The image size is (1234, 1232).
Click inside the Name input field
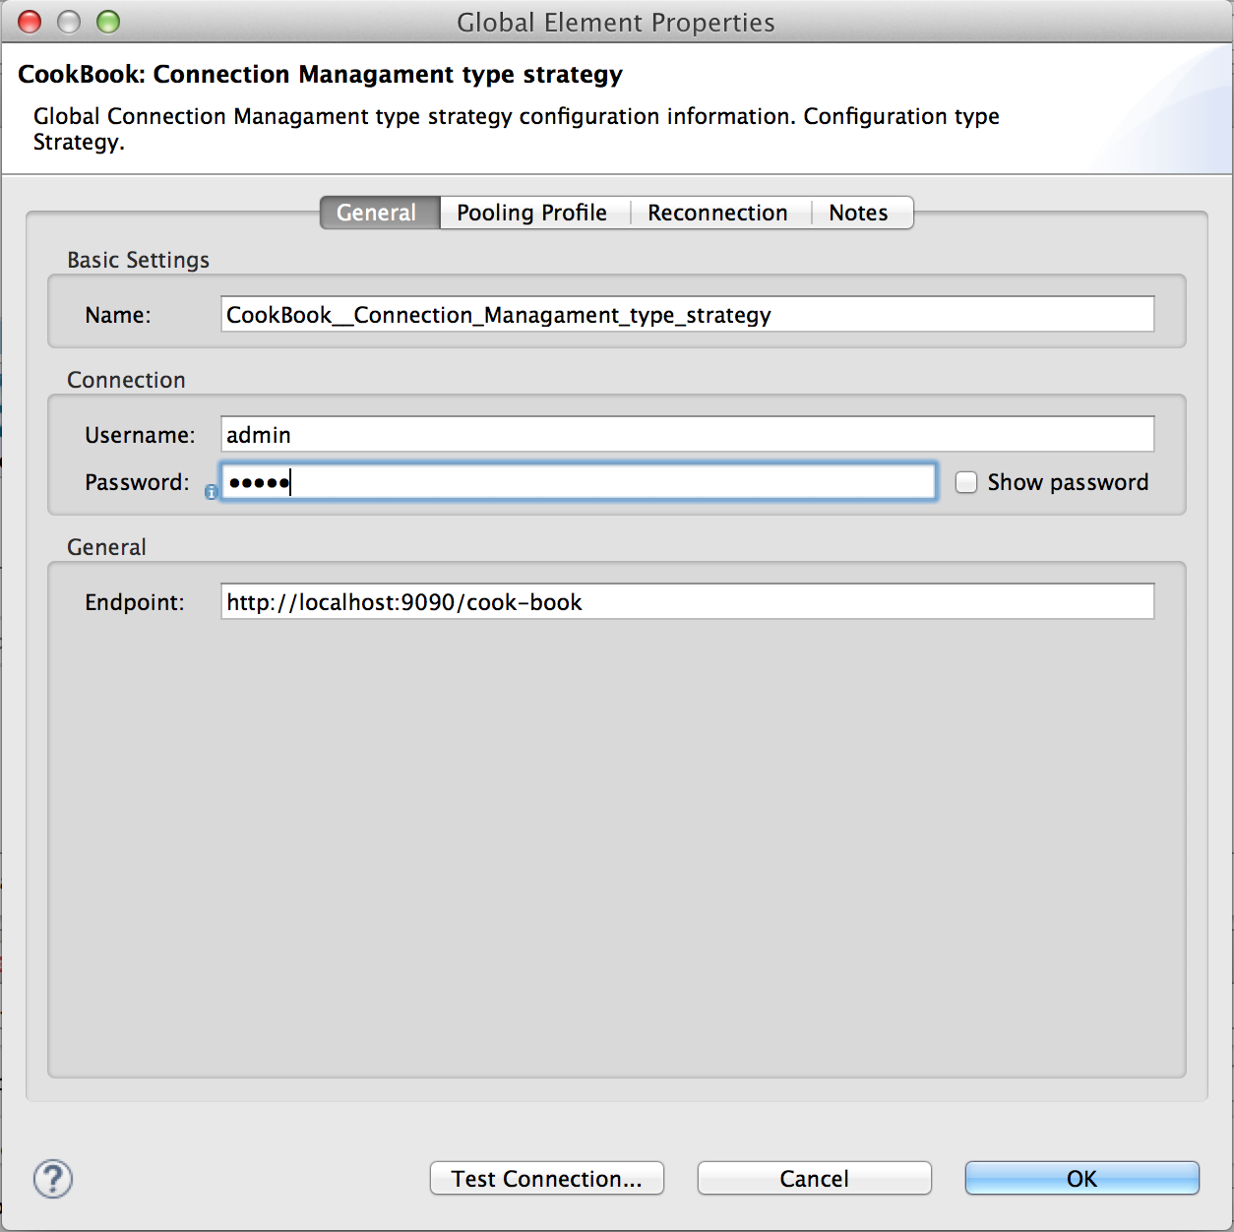point(687,314)
